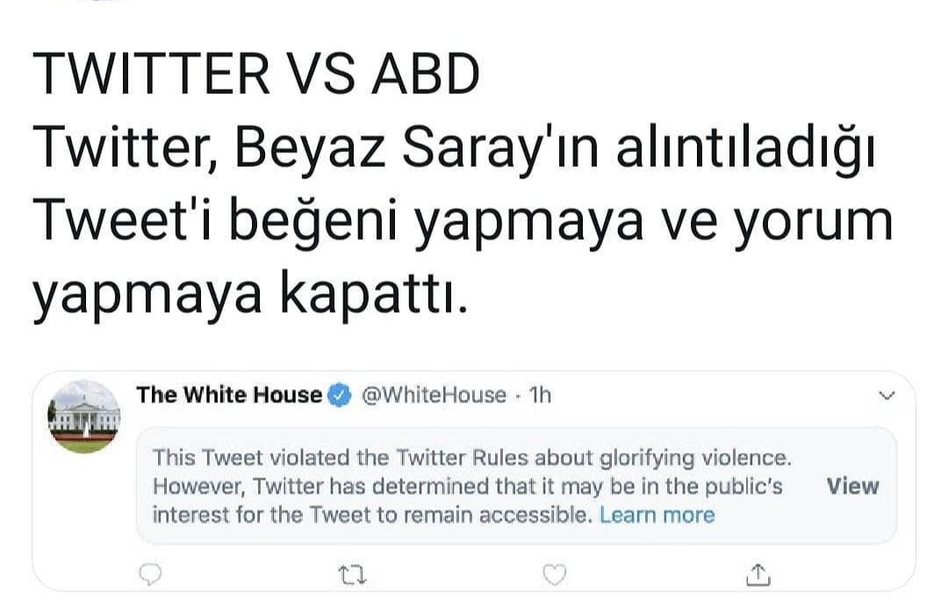The image size is (948, 615).
Task: Click the reply speech bubble icon
Action: (x=152, y=575)
